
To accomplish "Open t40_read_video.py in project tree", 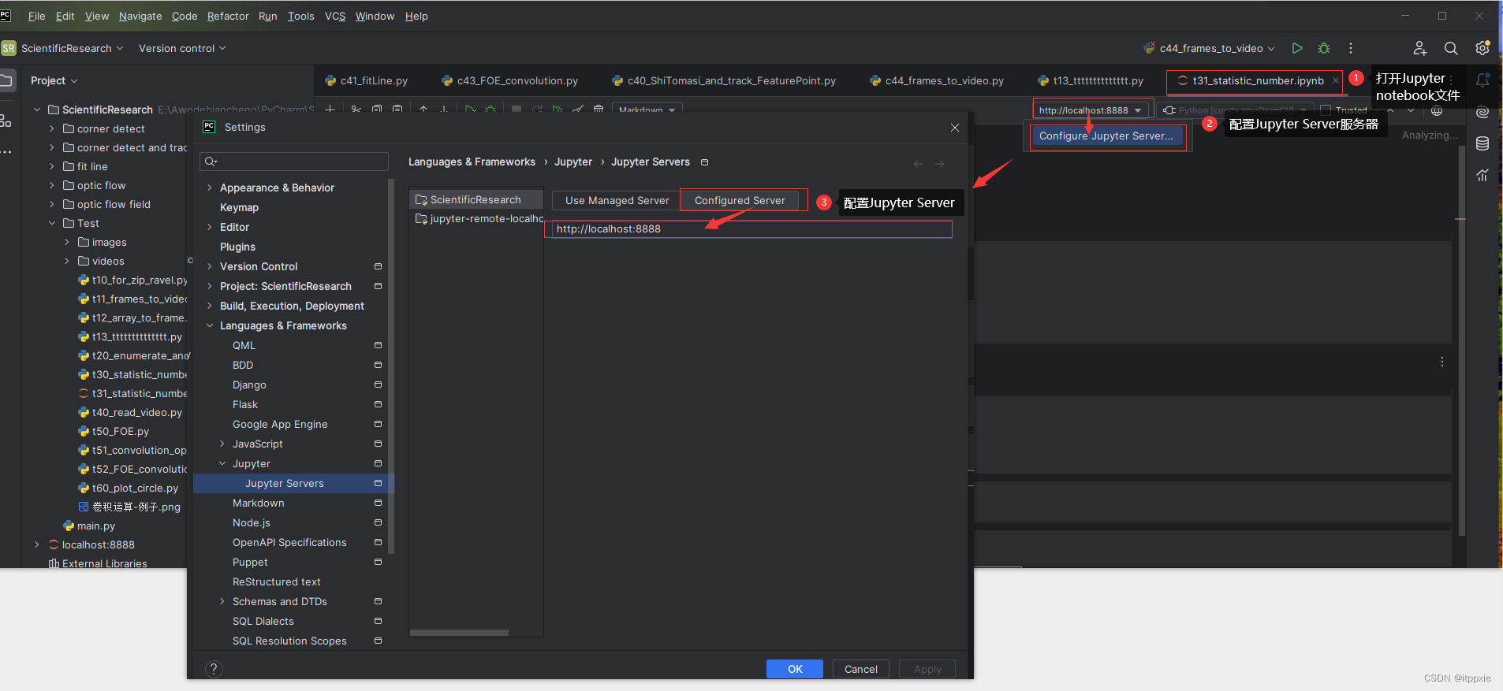I will [x=136, y=412].
